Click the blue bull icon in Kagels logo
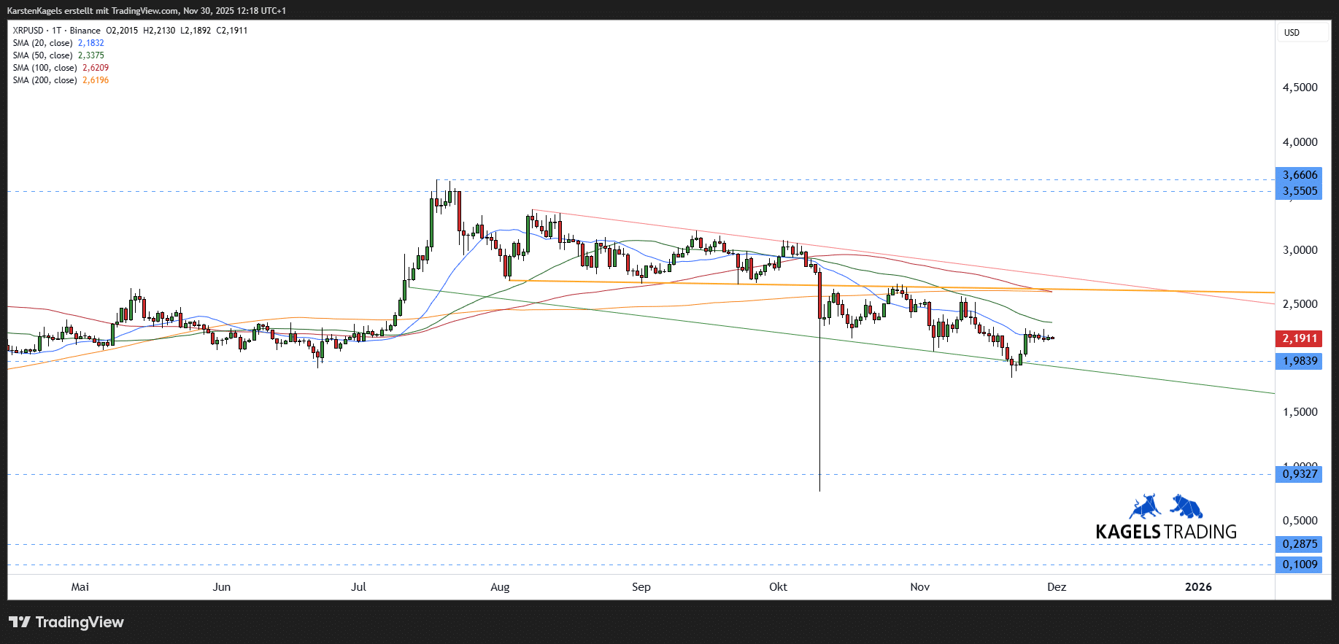1339x644 pixels. [x=1145, y=506]
